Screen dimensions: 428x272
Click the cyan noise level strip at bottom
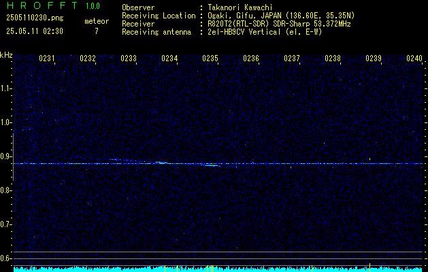218,269
